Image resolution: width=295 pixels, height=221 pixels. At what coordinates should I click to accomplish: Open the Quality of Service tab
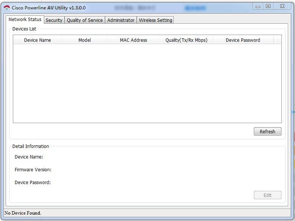(85, 20)
